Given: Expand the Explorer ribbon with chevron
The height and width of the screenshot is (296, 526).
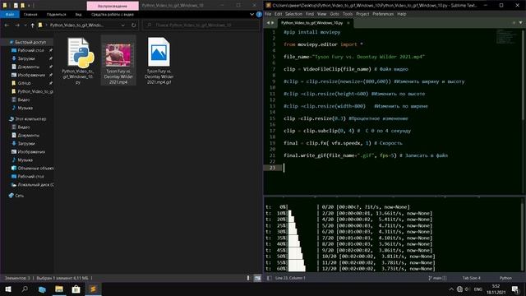Looking at the screenshot, I should pyautogui.click(x=252, y=15).
